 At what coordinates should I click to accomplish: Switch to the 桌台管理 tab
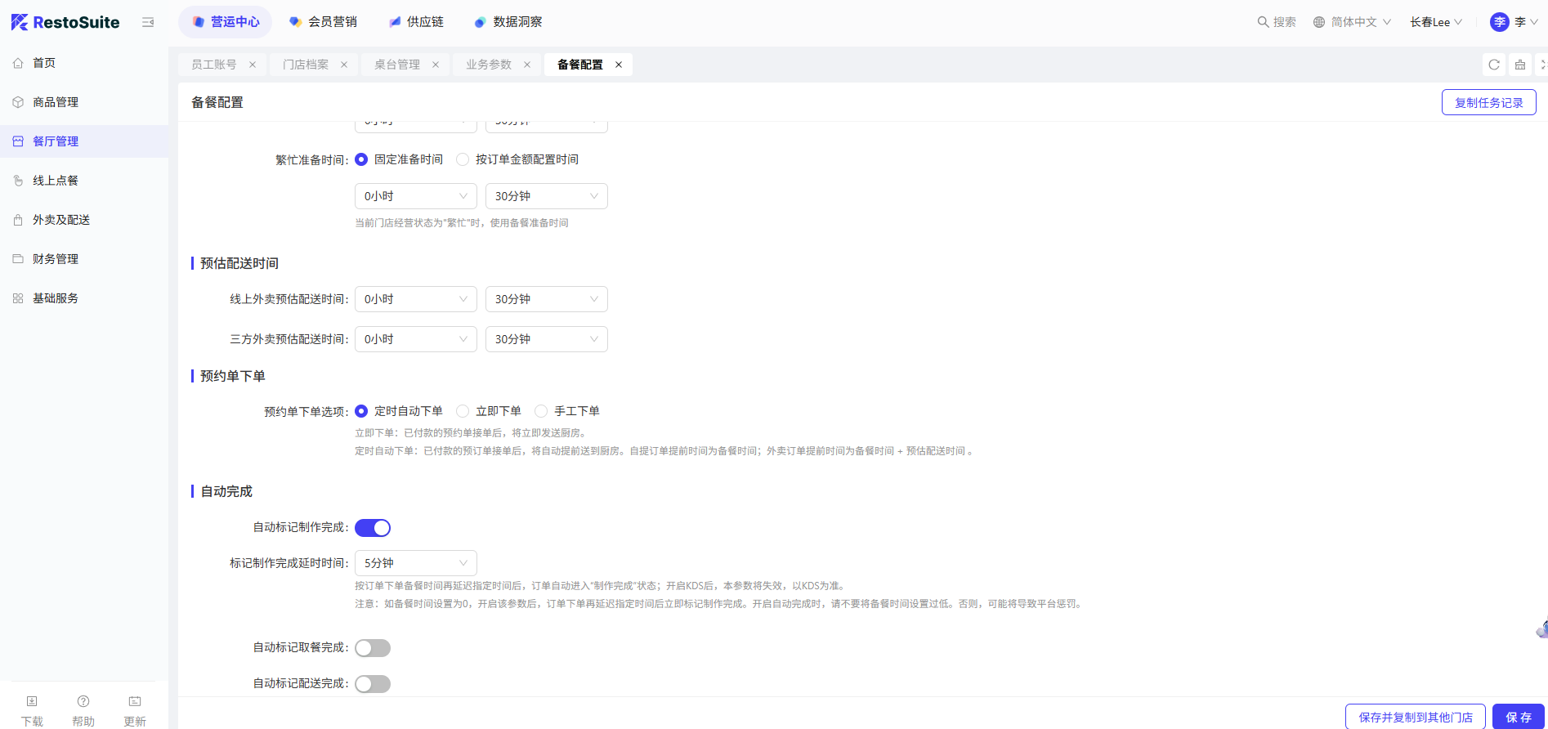(397, 65)
